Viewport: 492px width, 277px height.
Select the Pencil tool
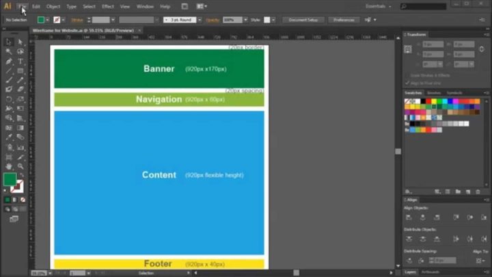(20, 80)
